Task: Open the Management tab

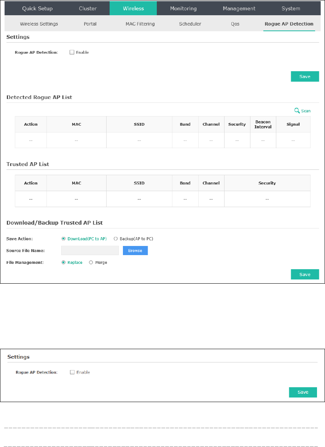Action: (x=239, y=8)
